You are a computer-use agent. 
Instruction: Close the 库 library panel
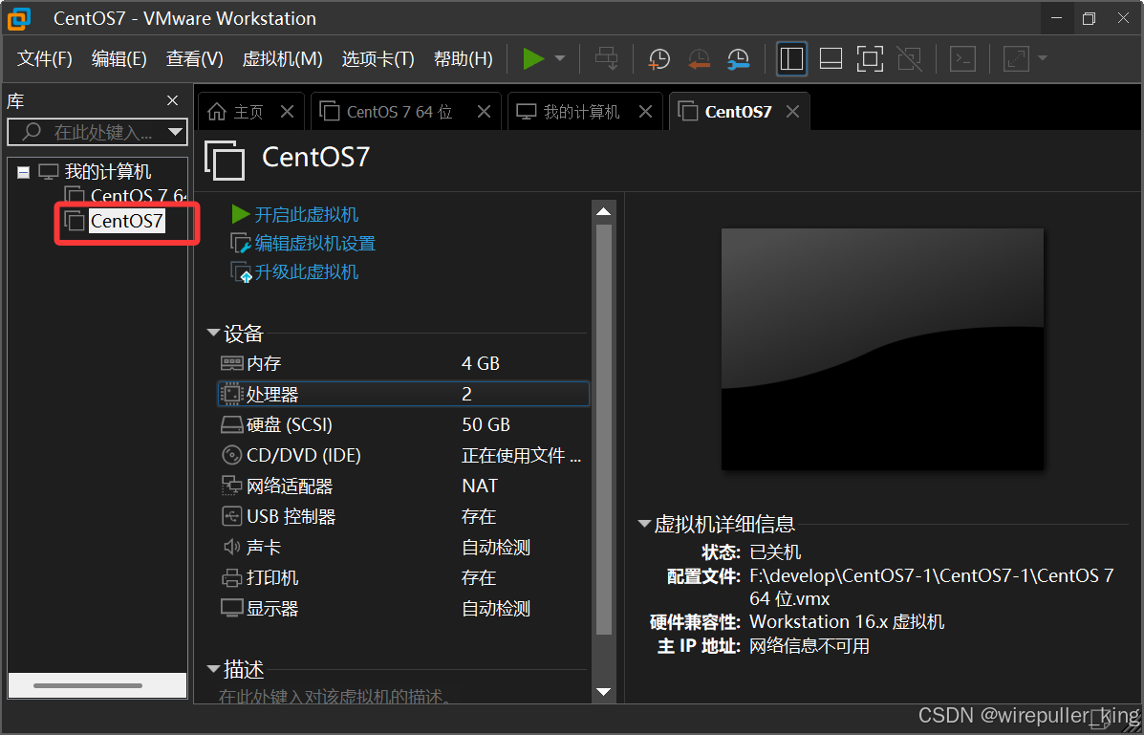172,100
